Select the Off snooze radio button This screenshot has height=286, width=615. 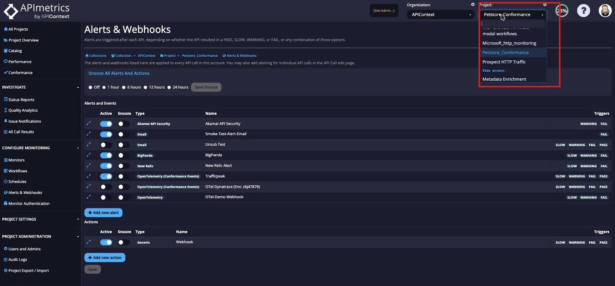coord(90,87)
